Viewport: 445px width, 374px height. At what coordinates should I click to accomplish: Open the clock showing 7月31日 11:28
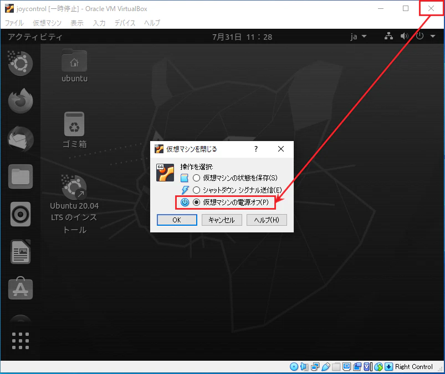pyautogui.click(x=242, y=37)
